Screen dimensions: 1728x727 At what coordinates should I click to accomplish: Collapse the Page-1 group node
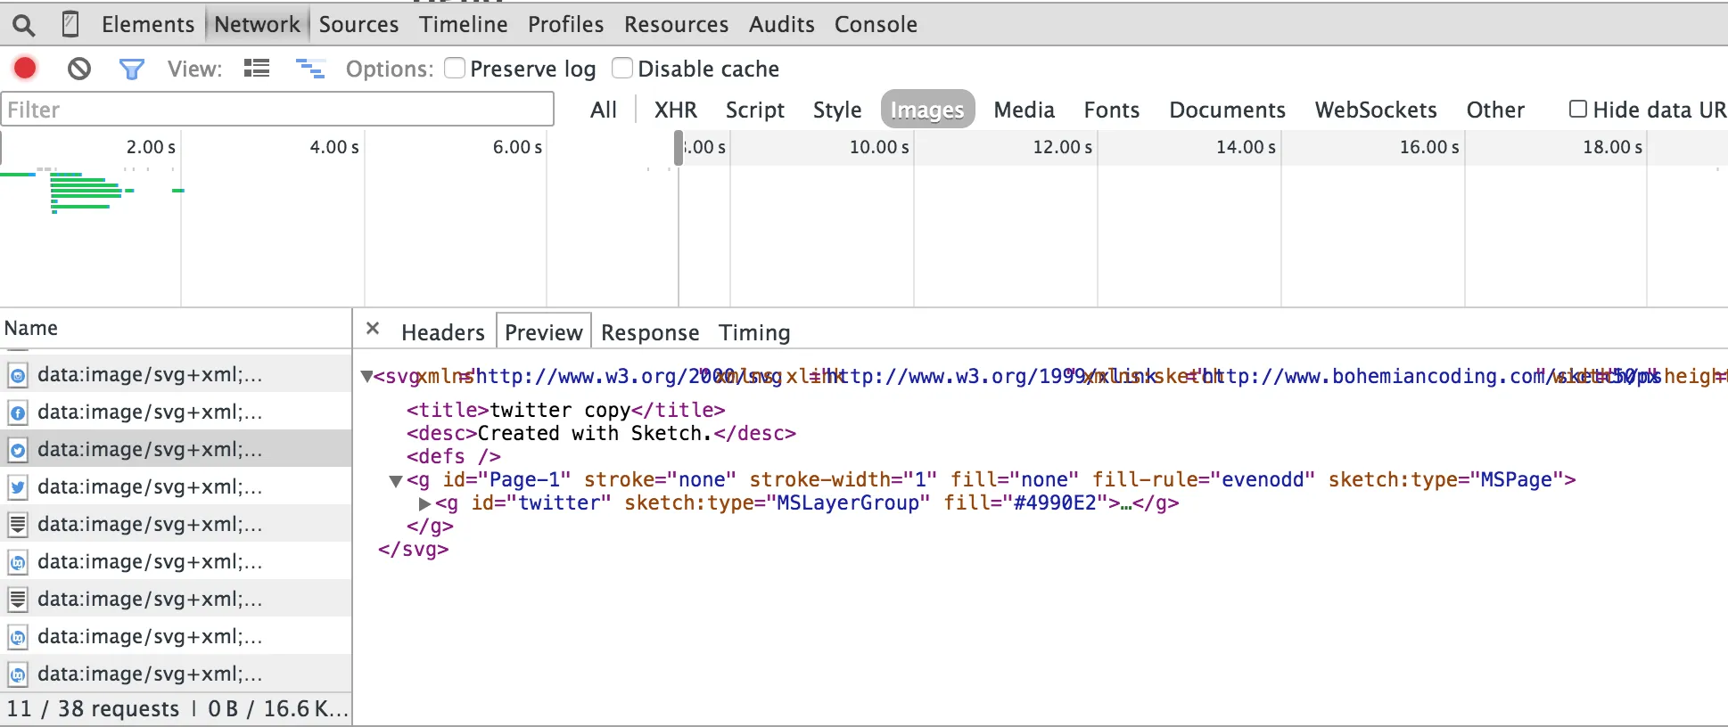click(x=395, y=481)
